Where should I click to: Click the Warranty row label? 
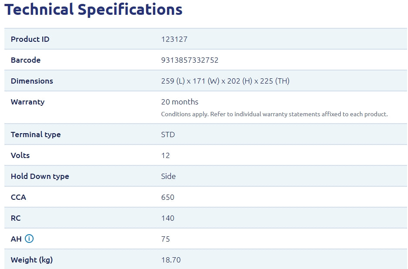(x=27, y=102)
